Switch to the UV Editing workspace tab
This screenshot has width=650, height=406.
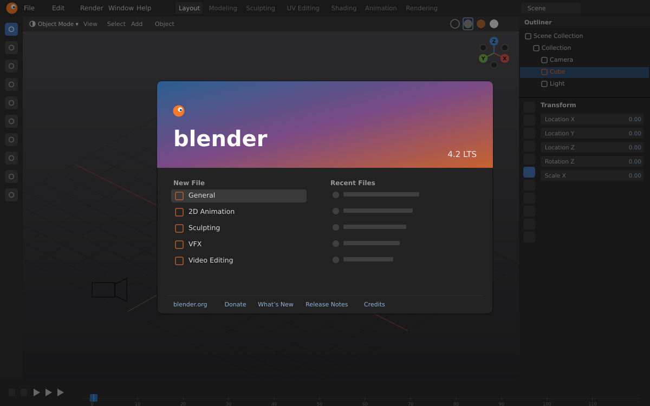tap(303, 8)
